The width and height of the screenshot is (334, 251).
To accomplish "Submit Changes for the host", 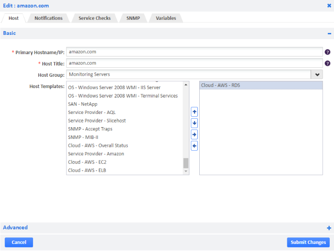I will tap(308, 242).
